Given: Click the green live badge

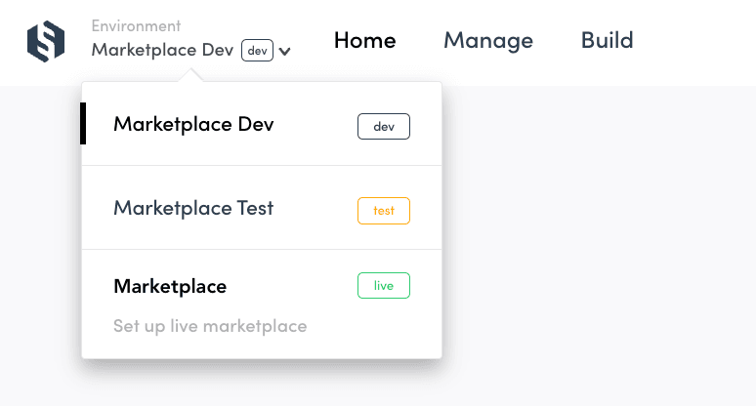Looking at the screenshot, I should point(383,285).
